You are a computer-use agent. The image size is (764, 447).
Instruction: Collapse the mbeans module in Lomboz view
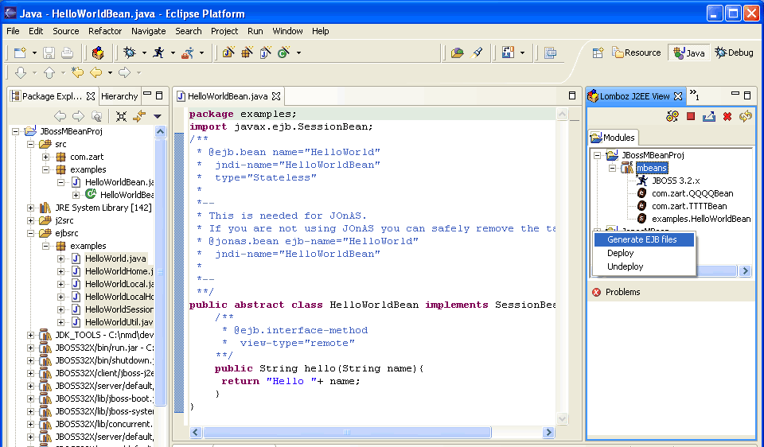tap(613, 169)
